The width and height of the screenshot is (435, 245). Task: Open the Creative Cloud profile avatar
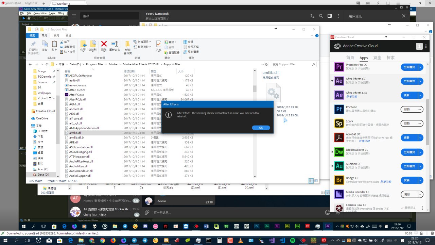pos(419,46)
